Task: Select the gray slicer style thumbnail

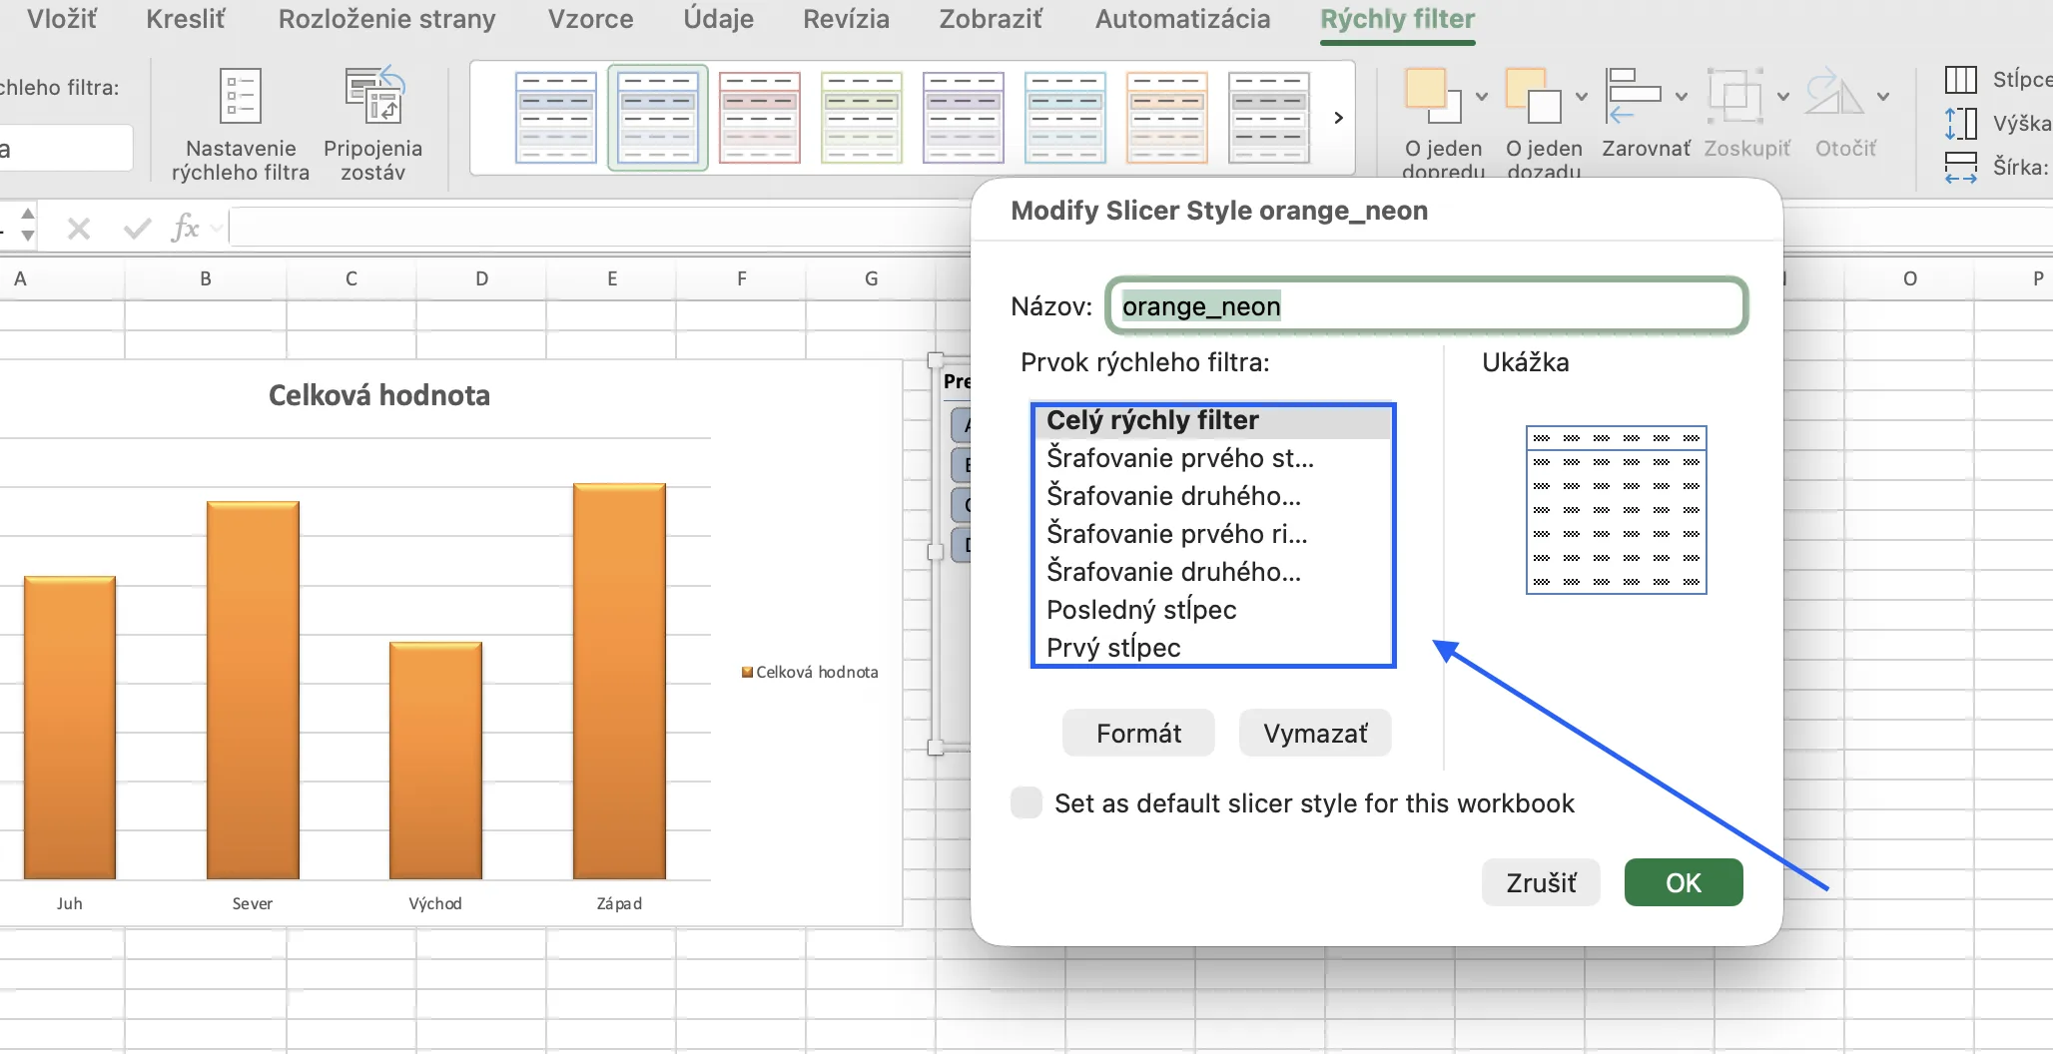Action: 1269,118
